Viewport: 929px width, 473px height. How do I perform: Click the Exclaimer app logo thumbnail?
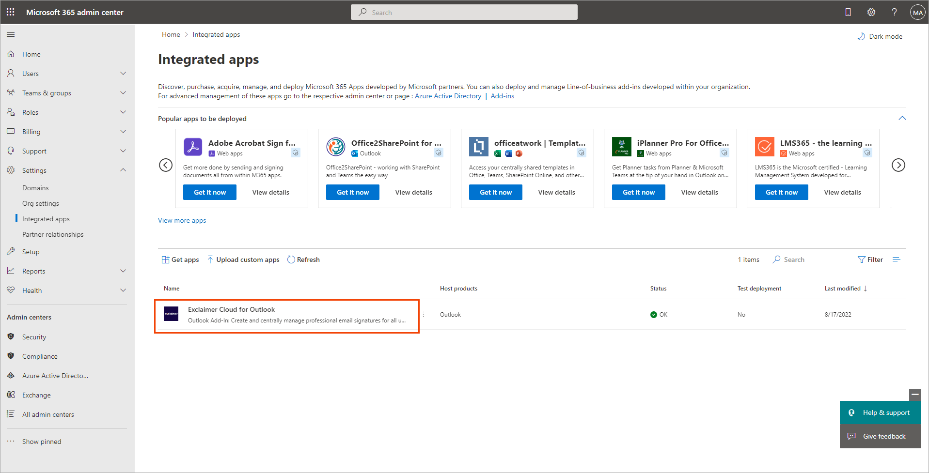(171, 314)
